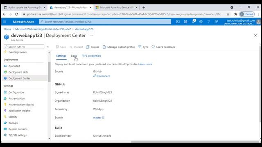The height and width of the screenshot is (147, 262).
Task: Focus the Azure global search bar
Action: tap(105, 22)
